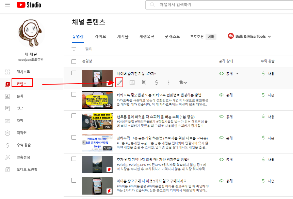Click the pencil edit details icon
293x199 pixels.
(x=119, y=82)
